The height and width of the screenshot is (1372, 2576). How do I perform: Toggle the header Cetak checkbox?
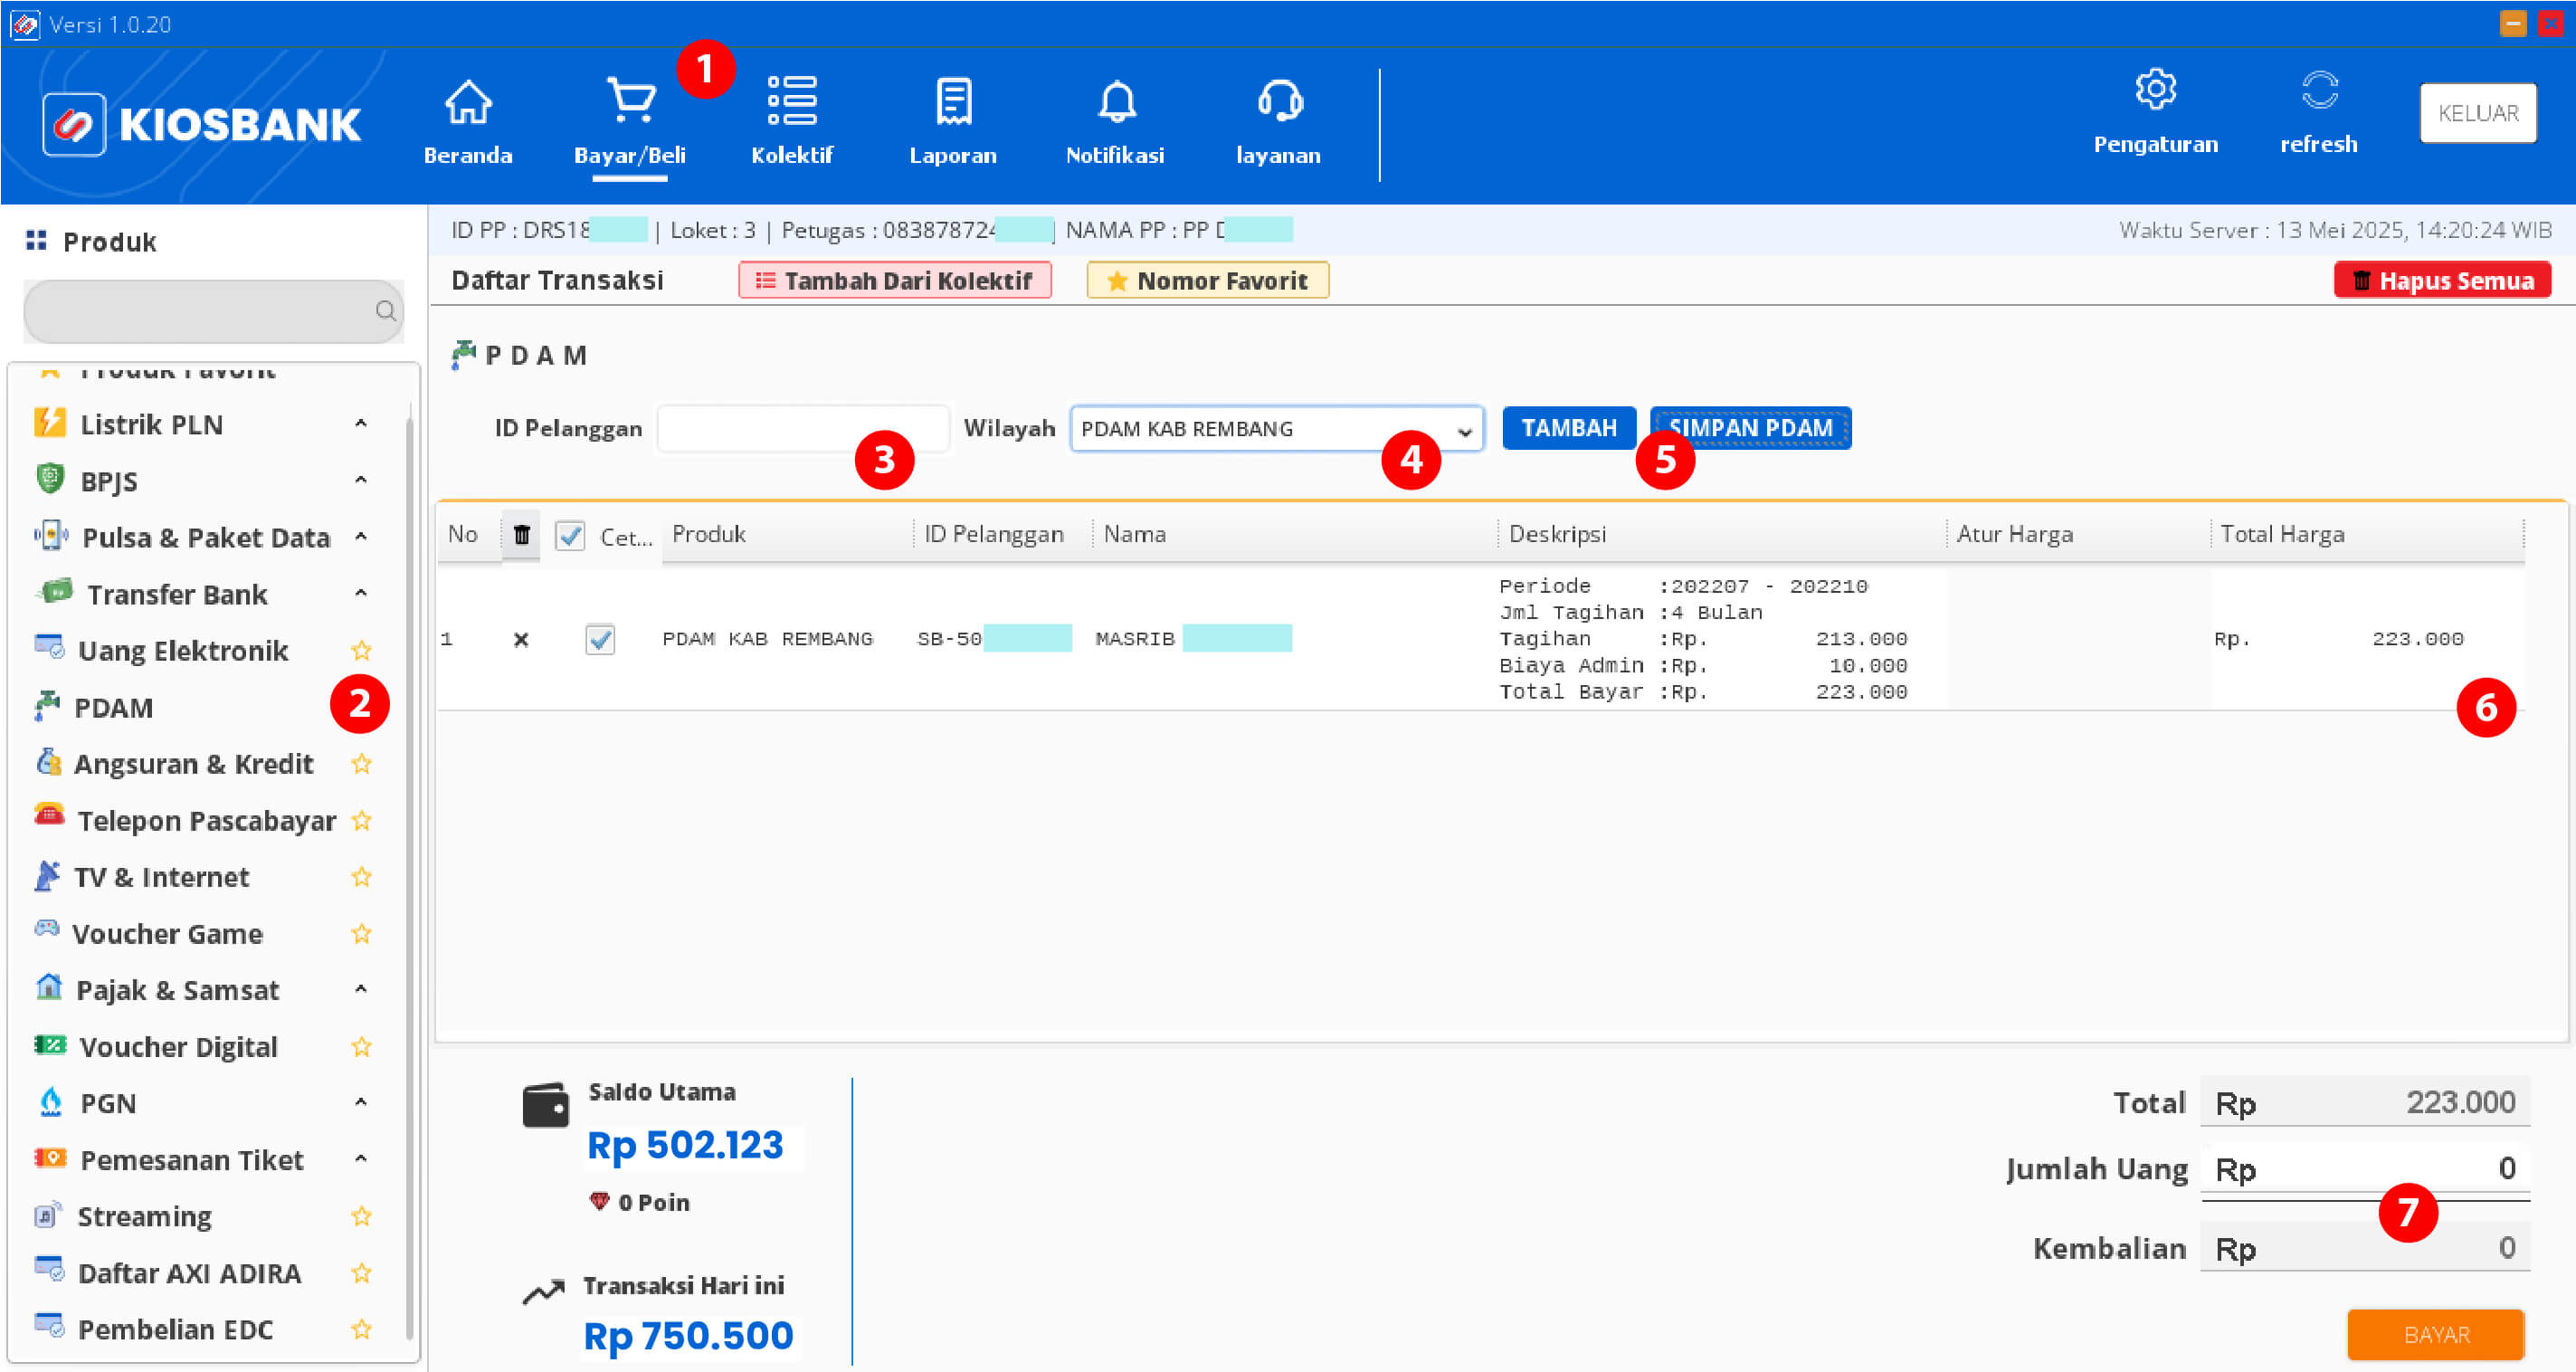pos(570,536)
